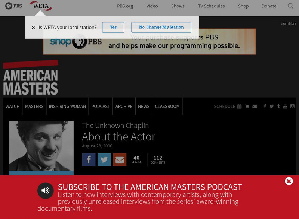Screen dimensions: 299x219
Task: Open TV Schedules in top navigation
Action: [211, 6]
